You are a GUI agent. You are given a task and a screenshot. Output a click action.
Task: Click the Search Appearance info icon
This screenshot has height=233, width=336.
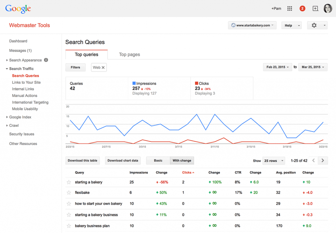tap(46, 60)
